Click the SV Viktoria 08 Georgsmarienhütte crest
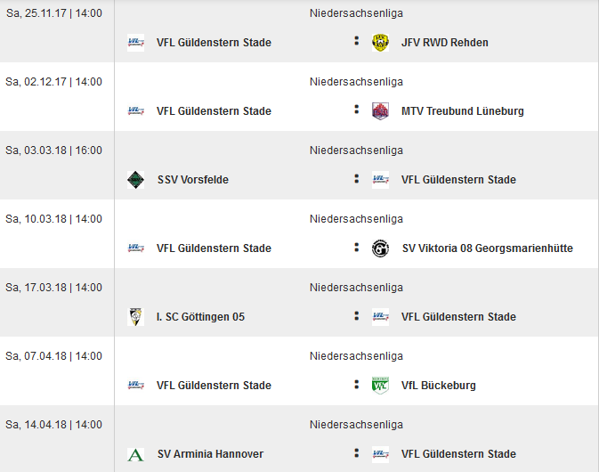 [380, 248]
